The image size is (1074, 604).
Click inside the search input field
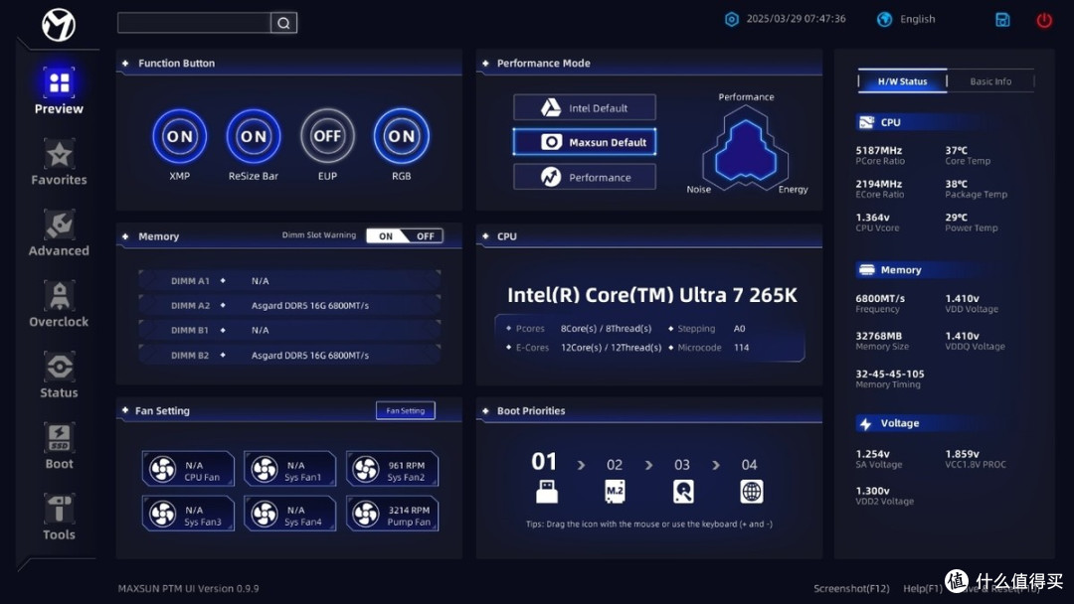click(194, 23)
